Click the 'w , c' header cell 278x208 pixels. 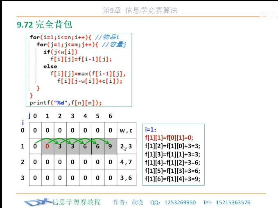(x=126, y=130)
